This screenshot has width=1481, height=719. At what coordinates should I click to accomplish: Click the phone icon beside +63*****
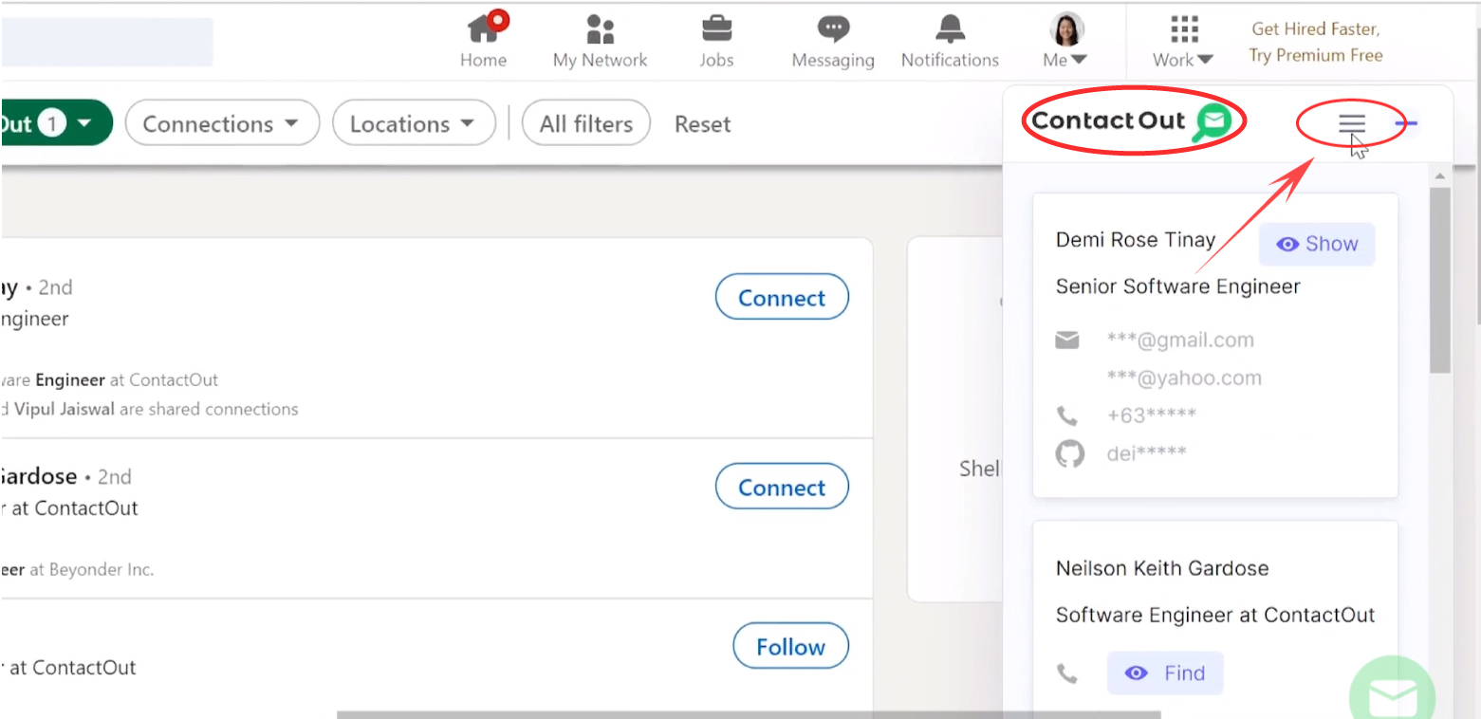tap(1067, 415)
